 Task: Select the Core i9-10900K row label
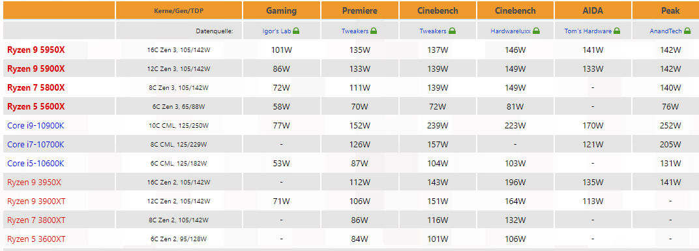(36, 126)
